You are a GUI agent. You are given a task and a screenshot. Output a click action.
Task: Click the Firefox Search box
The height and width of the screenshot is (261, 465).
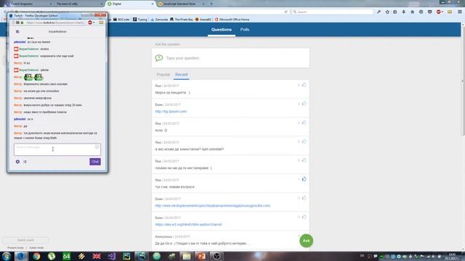tap(333, 12)
